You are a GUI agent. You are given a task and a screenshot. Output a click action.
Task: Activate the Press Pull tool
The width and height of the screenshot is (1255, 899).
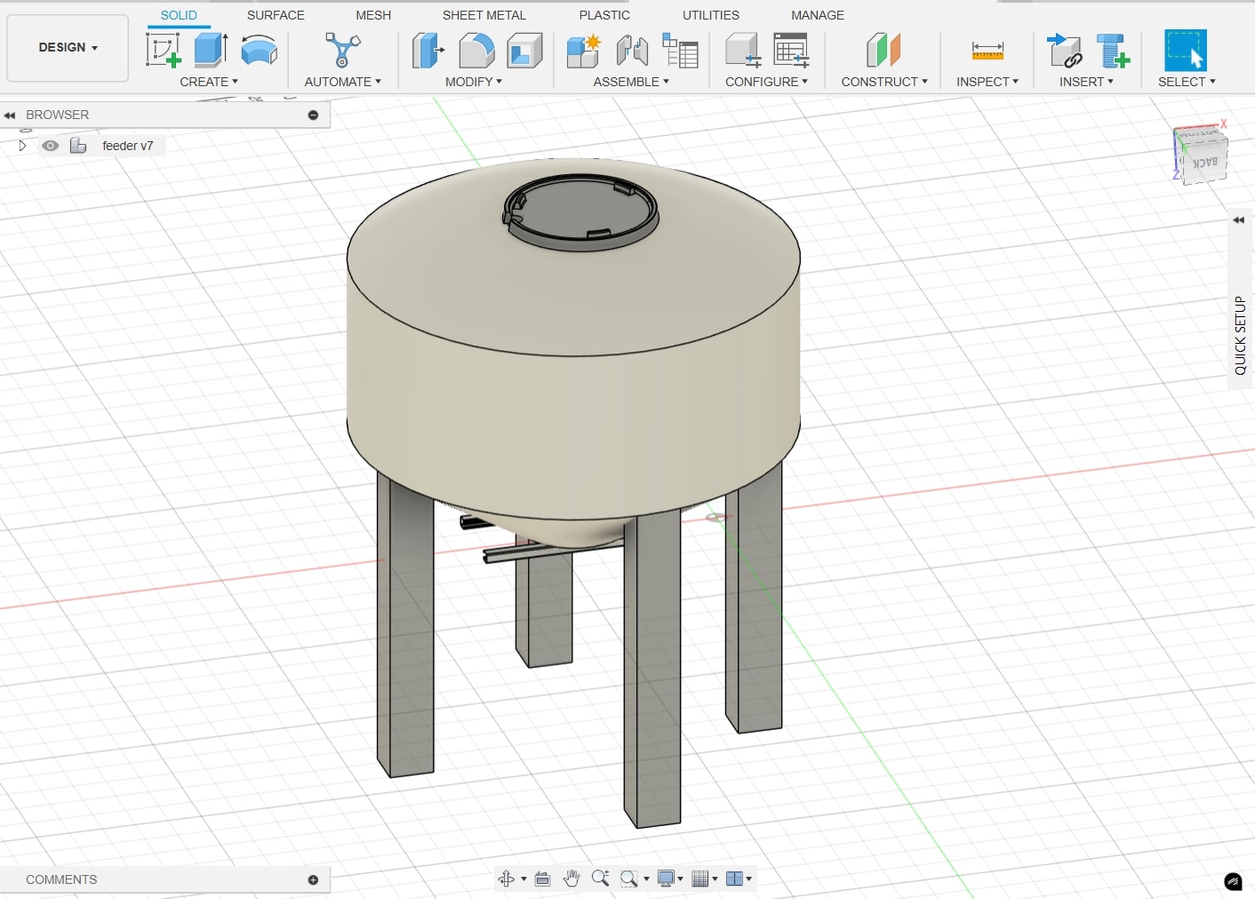[x=428, y=51]
